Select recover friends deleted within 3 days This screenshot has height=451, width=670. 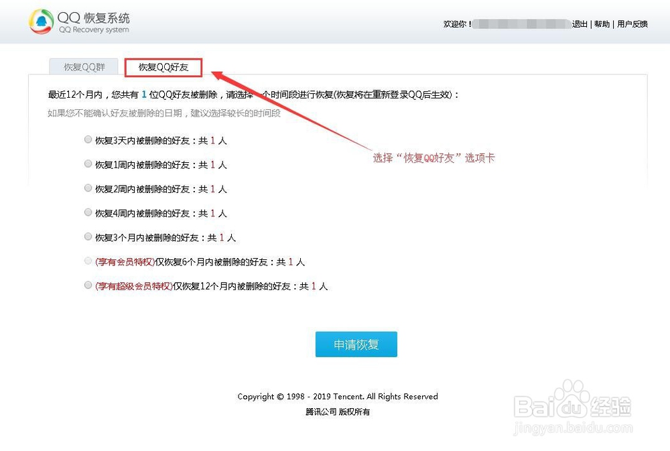point(88,139)
